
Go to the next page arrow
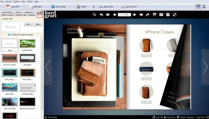[x=134, y=15]
